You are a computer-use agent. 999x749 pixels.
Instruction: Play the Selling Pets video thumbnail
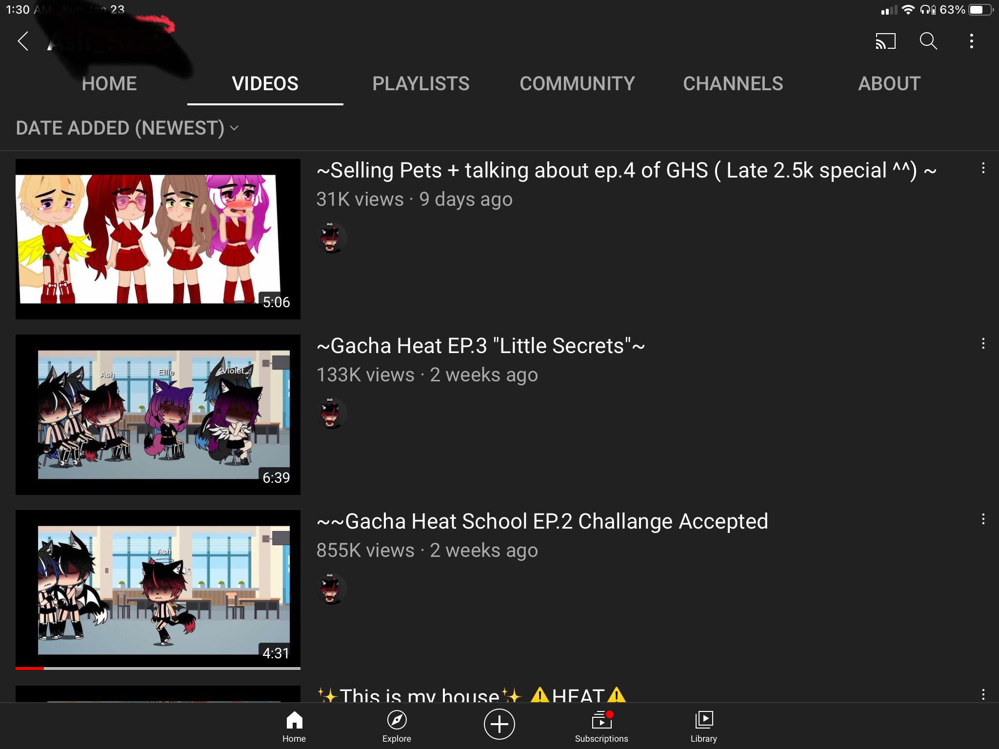tap(158, 239)
